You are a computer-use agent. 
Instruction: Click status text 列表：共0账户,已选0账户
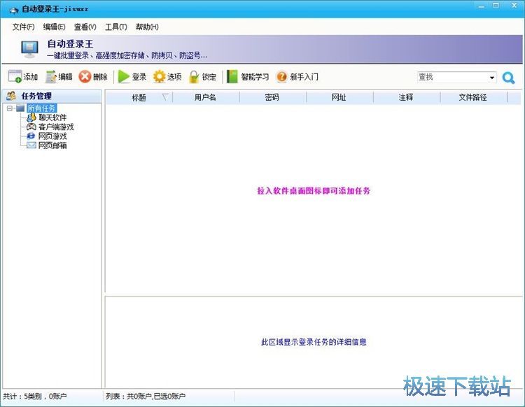tap(146, 397)
